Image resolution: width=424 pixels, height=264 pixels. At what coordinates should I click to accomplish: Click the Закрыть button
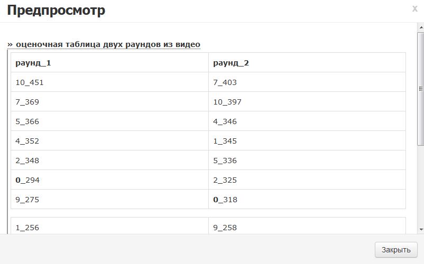tap(396, 250)
